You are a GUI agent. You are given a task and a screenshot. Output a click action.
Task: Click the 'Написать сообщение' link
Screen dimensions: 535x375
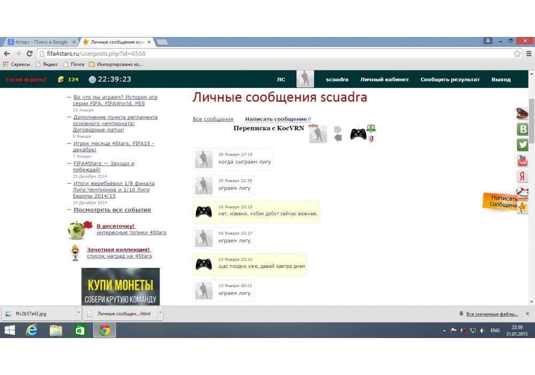[276, 119]
